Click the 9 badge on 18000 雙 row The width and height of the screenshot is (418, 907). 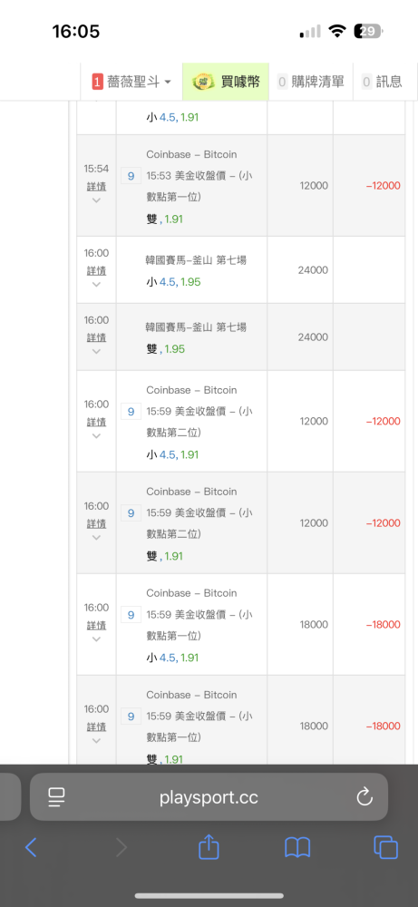pos(131,717)
